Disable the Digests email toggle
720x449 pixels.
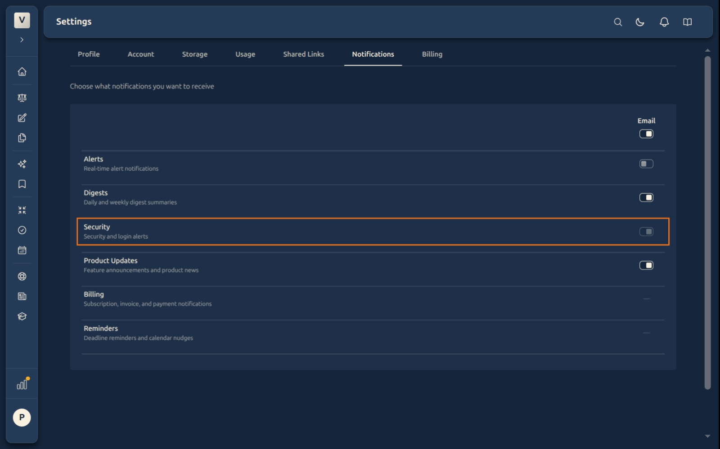(x=646, y=198)
